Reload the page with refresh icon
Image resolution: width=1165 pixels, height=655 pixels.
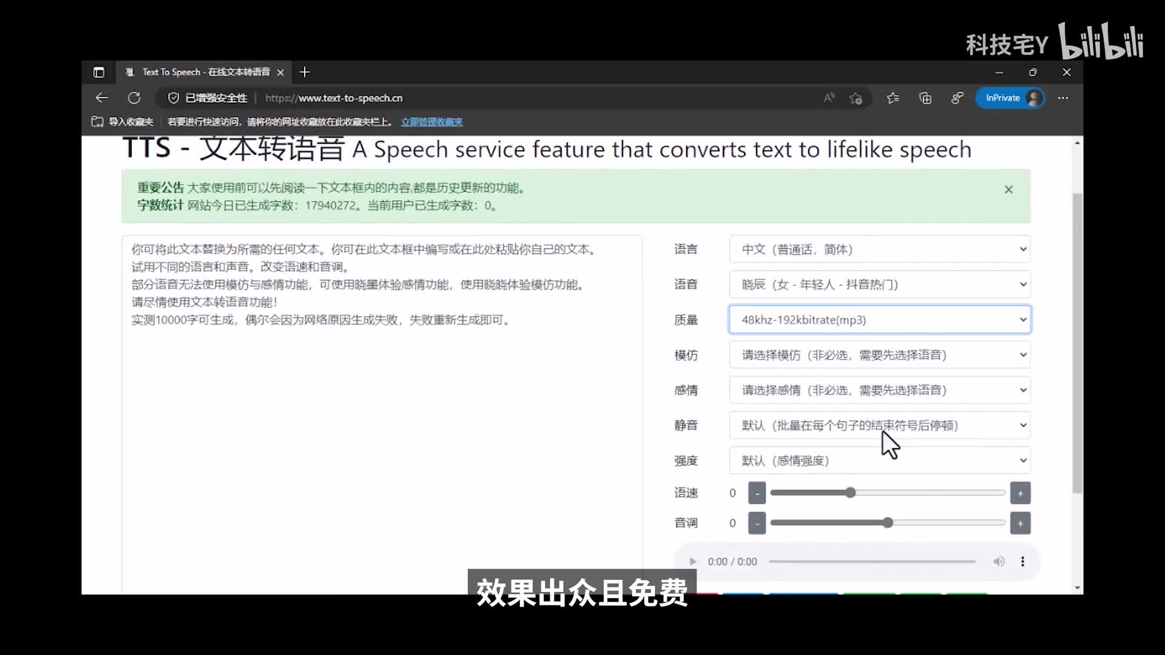(x=134, y=98)
